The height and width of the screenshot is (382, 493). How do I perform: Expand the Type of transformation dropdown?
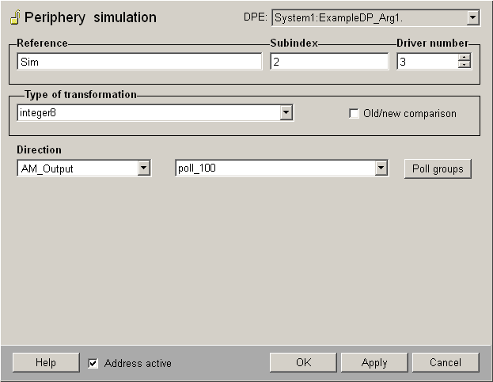pyautogui.click(x=286, y=114)
